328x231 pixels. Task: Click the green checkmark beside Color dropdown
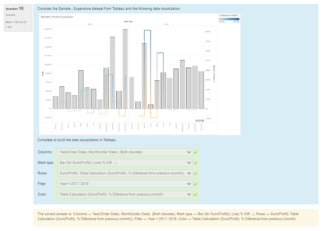[195, 194]
